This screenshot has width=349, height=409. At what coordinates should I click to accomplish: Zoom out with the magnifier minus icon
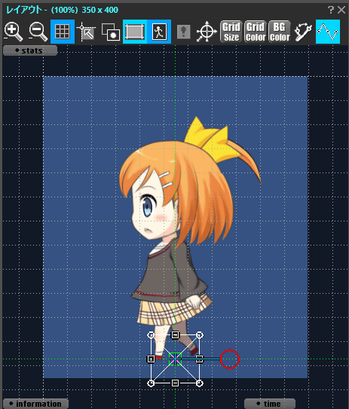38,32
